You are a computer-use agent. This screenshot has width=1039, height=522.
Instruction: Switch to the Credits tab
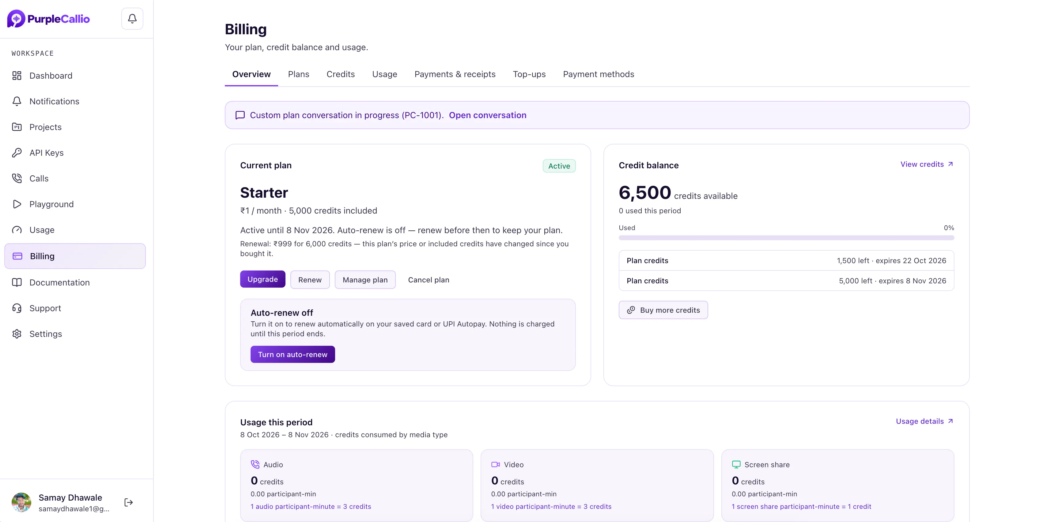[x=340, y=74]
